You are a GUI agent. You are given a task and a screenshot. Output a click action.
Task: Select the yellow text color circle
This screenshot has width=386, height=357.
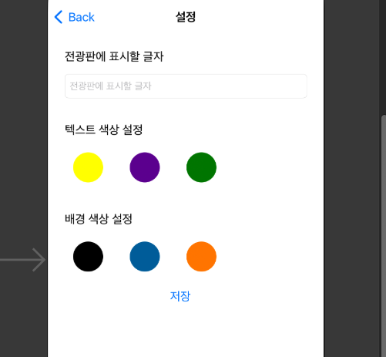point(88,167)
